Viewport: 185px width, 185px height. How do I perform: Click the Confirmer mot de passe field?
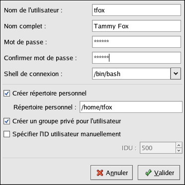point(136,58)
